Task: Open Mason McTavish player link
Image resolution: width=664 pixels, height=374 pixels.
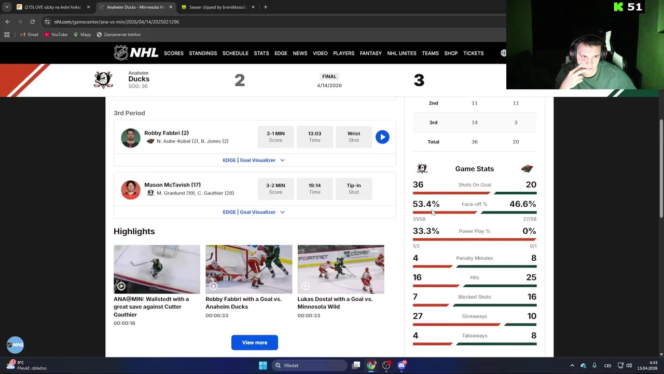Action: point(172,185)
